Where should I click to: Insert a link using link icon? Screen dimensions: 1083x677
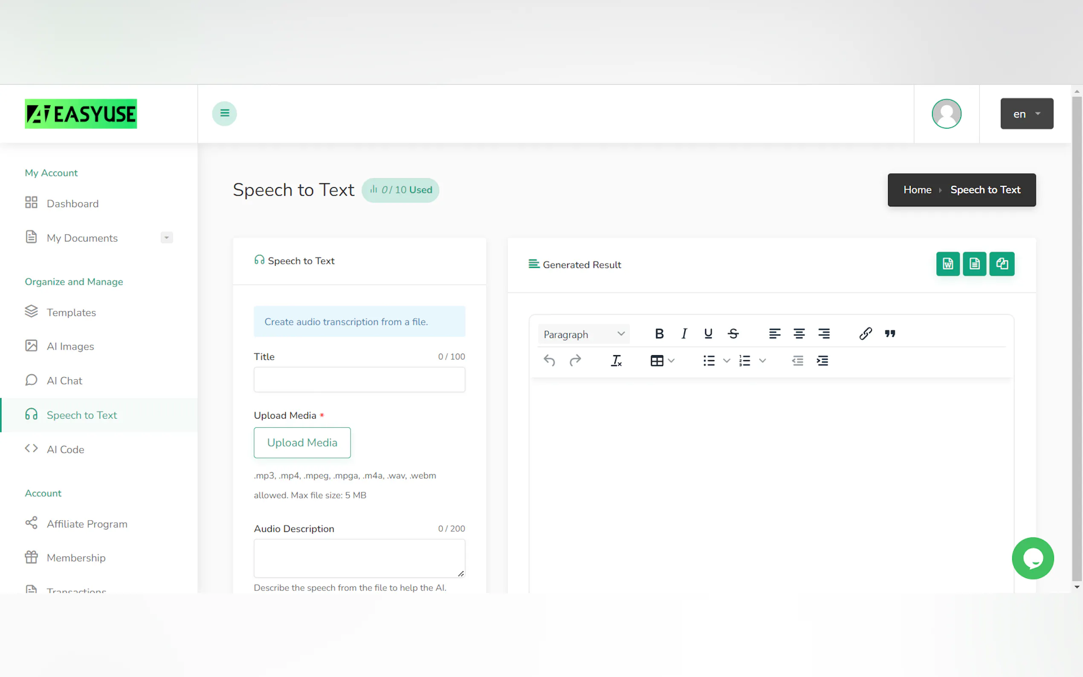[865, 333]
